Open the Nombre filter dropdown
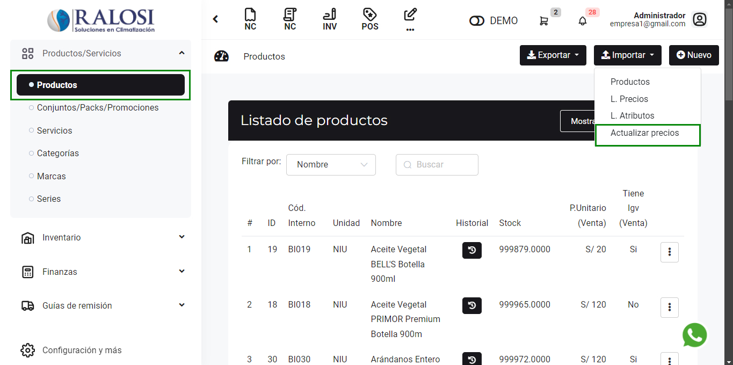The height and width of the screenshot is (365, 733). click(x=331, y=165)
